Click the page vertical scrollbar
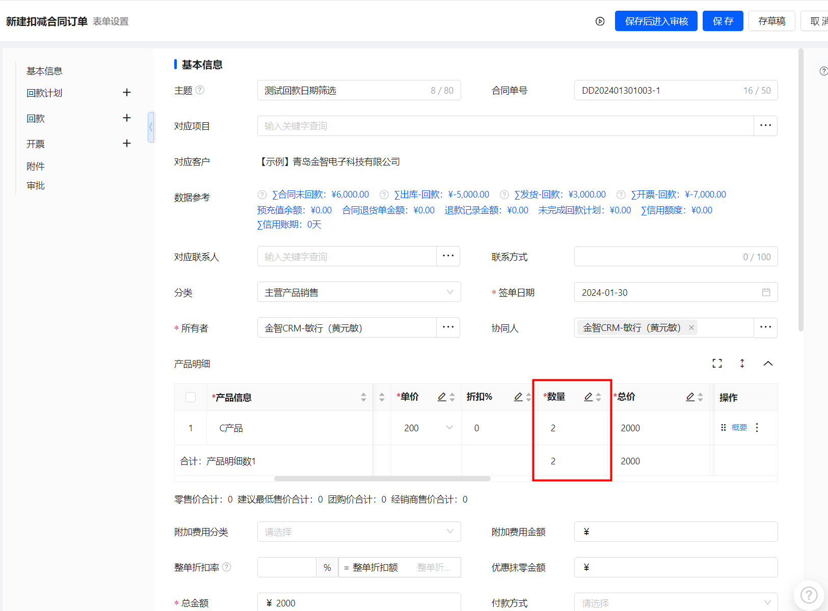828x611 pixels. 800,190
